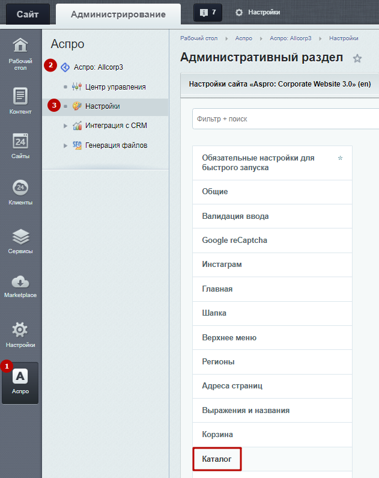Screen dimensions: 379x478
Task: Open Главная settings tab
Action: [272, 289]
